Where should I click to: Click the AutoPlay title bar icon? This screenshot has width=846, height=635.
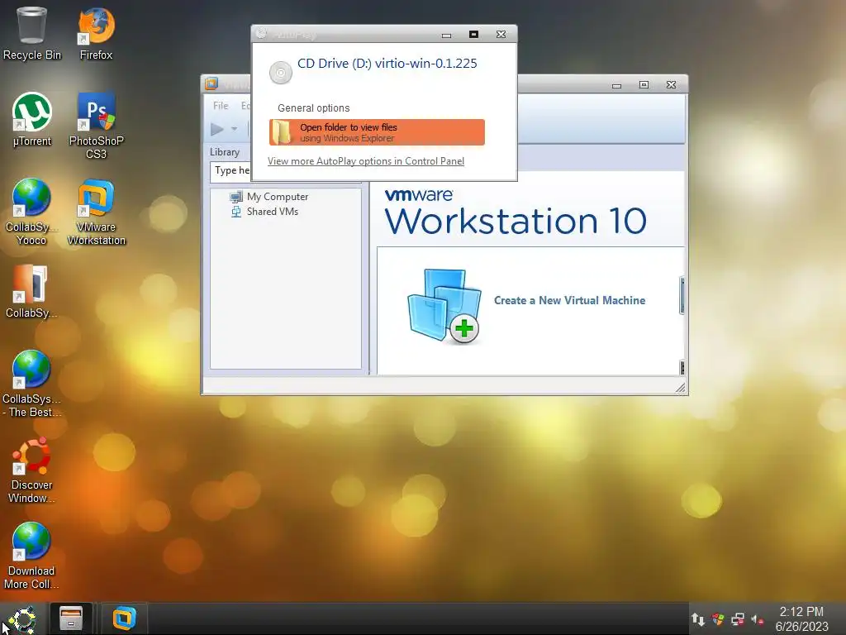click(261, 33)
